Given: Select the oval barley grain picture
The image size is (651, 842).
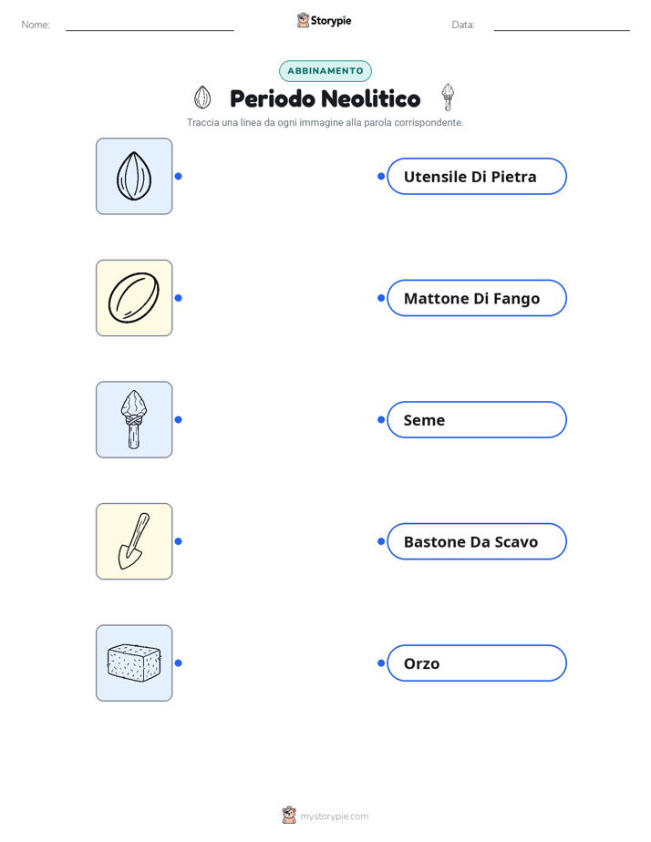Looking at the screenshot, I should click(x=134, y=298).
